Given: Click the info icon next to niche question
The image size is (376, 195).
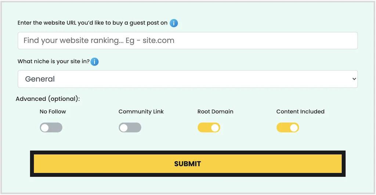Looking at the screenshot, I should [x=94, y=62].
